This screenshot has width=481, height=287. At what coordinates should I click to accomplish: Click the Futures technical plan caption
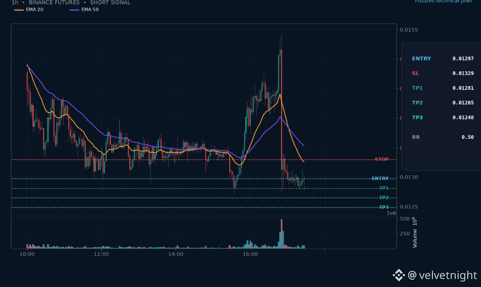tap(443, 1)
